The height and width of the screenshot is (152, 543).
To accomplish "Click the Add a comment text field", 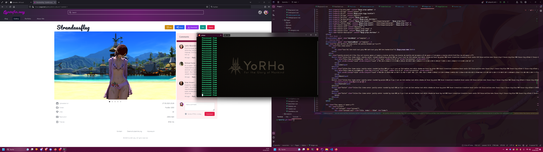I will click(199, 106).
